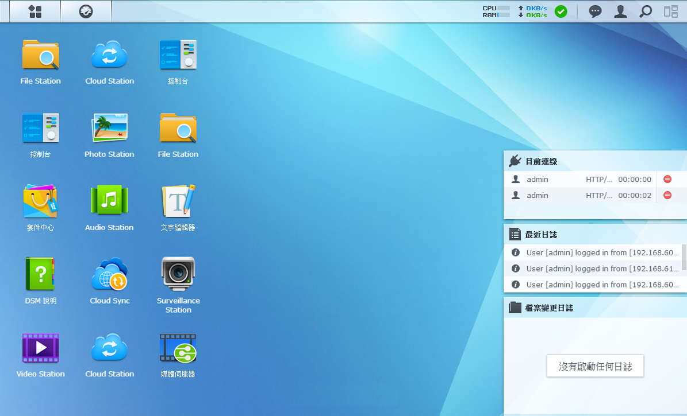687x416 pixels.
Task: Click the green system health checkmark
Action: point(561,11)
